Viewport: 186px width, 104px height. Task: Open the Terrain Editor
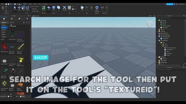click(x=44, y=8)
